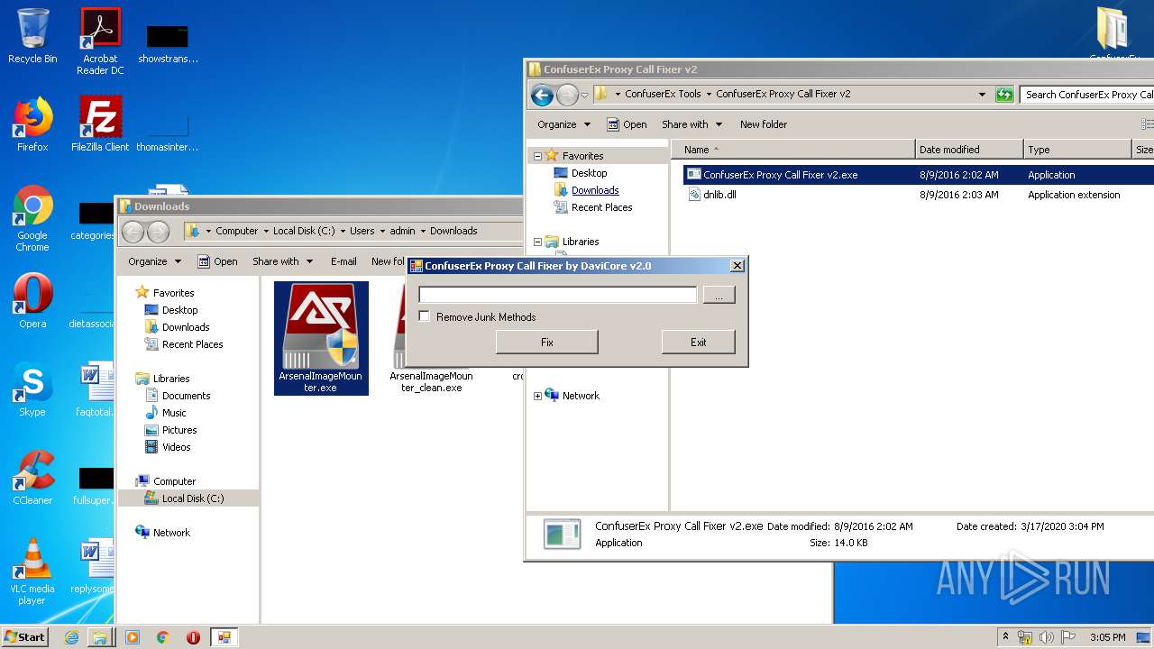
Task: Select Recent Places in ConfuserEx window sidebar
Action: pyautogui.click(x=601, y=207)
